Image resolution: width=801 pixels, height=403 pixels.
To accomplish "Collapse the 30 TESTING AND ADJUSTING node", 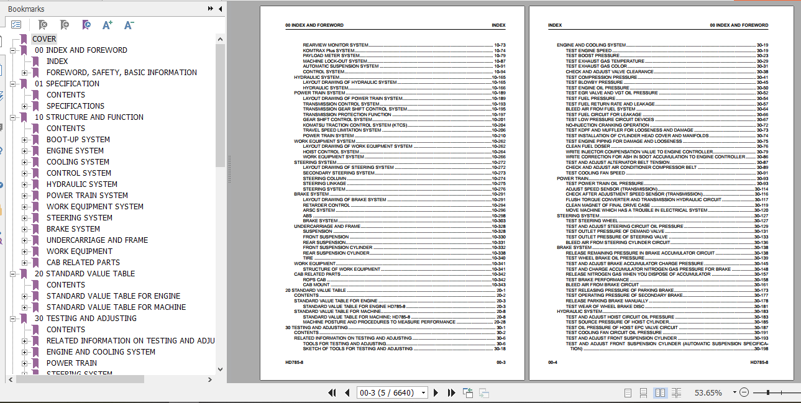I will (13, 319).
